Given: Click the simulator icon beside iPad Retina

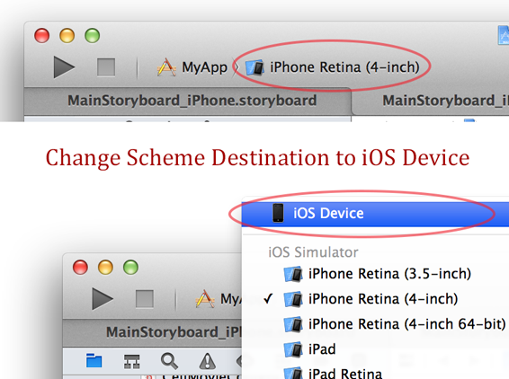Looking at the screenshot, I should [293, 374].
